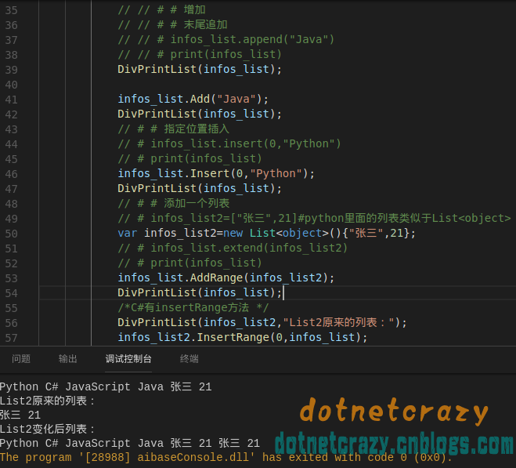Click the DivPrintList call with "List2原来的列表："

tap(262, 322)
